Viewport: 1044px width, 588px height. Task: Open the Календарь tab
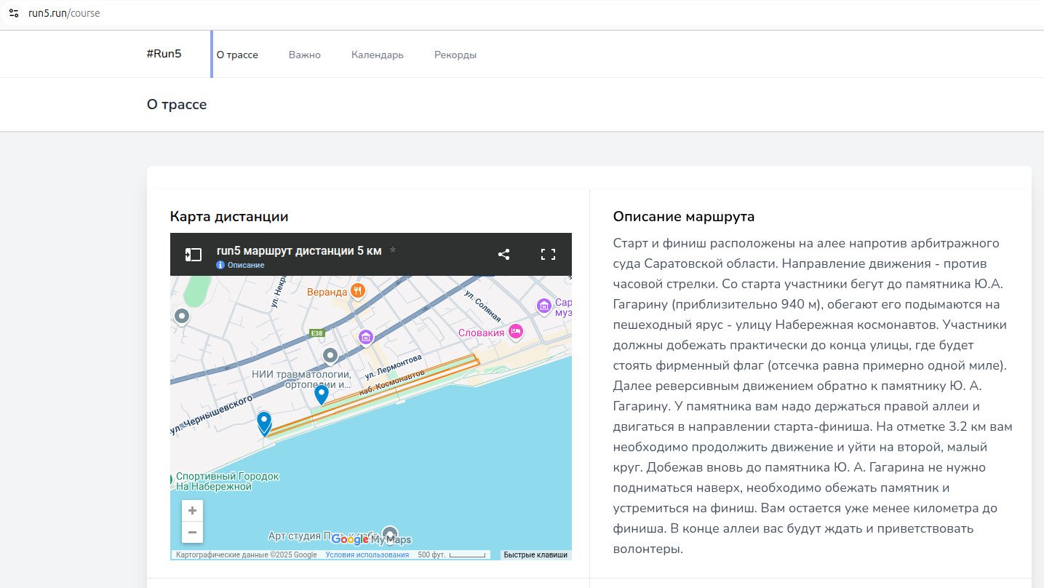click(x=377, y=55)
